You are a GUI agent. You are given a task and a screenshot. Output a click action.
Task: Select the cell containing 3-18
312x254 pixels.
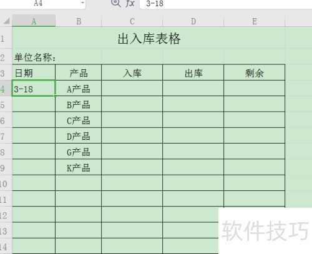click(34, 89)
